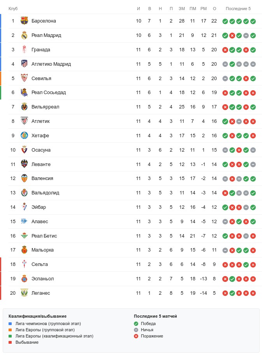Click Barcelona's most recent match result icon
The image size is (262, 355).
253,21
